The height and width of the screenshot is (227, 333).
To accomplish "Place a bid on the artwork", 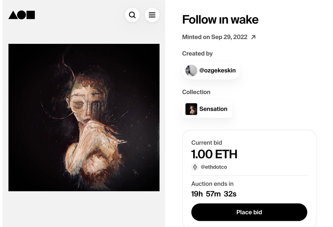I will (249, 212).
